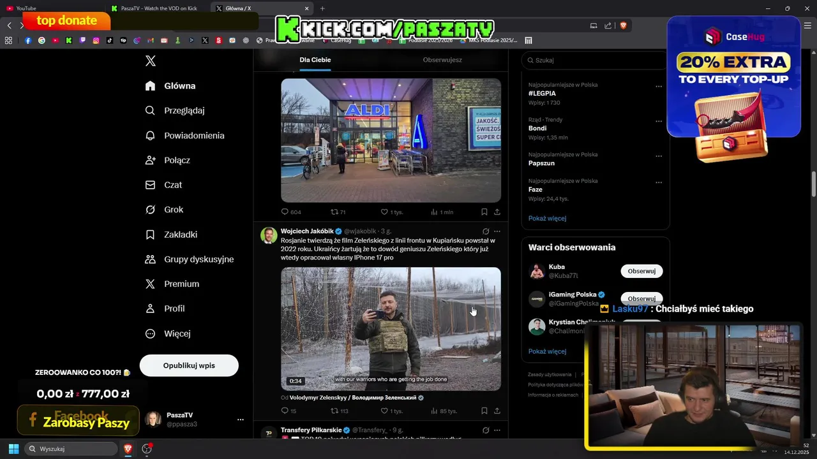Open Zakładki bookmarks

click(x=171, y=234)
